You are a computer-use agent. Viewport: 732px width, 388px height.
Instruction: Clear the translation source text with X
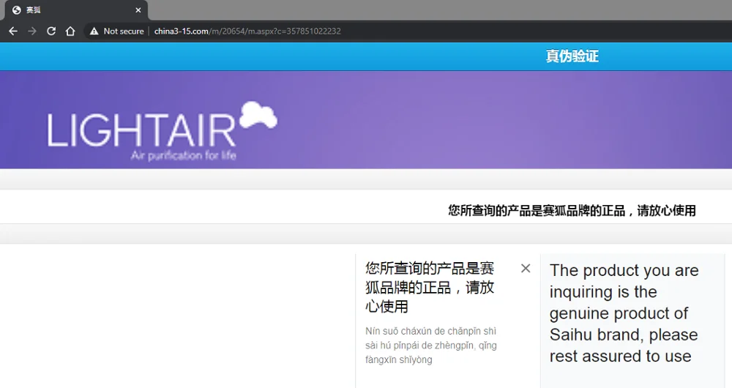526,268
